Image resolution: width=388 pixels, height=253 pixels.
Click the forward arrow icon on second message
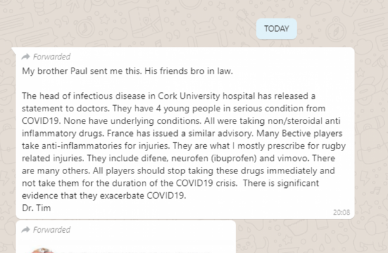point(25,230)
